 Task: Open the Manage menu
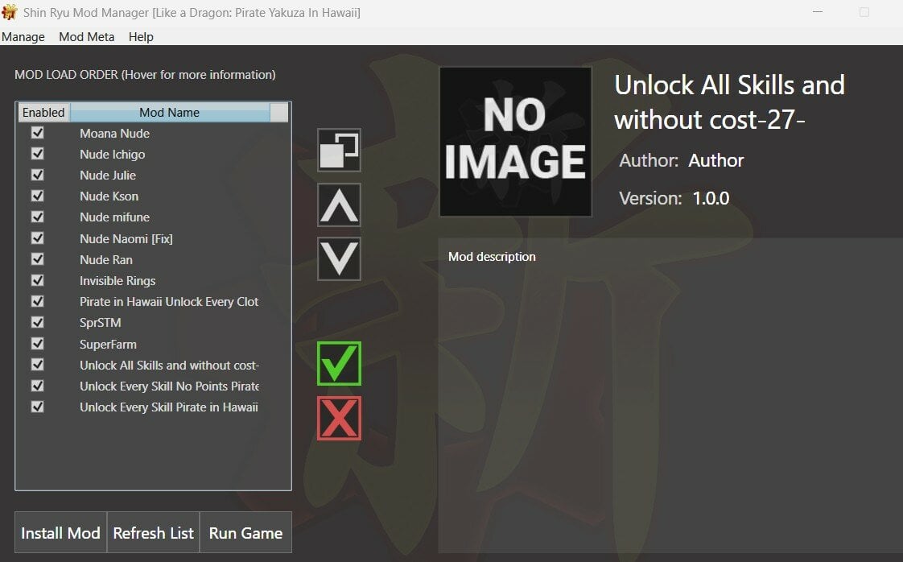pos(23,37)
